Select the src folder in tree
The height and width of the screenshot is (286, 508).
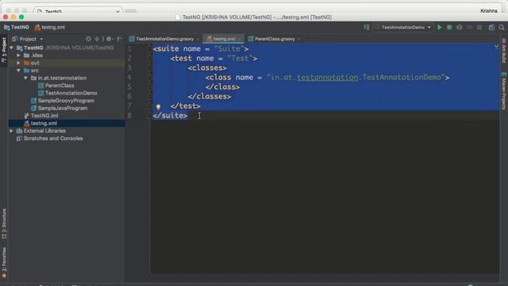(34, 71)
